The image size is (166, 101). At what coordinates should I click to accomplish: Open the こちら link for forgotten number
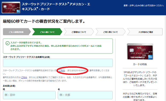tap(24, 77)
